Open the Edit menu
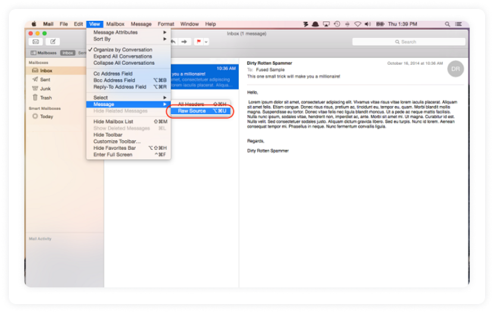The image size is (494, 313). click(x=78, y=24)
